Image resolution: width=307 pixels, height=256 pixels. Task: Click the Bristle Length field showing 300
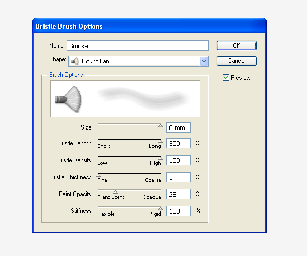click(179, 143)
